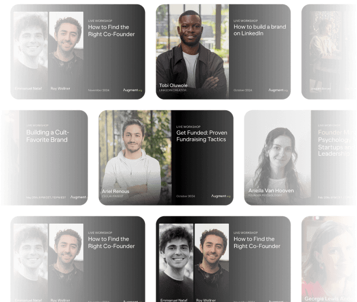Click Emmanuel Nataf's black-and-white photo in the bottom-middle card
Viewport: 357px width, 302px height.
(176, 263)
